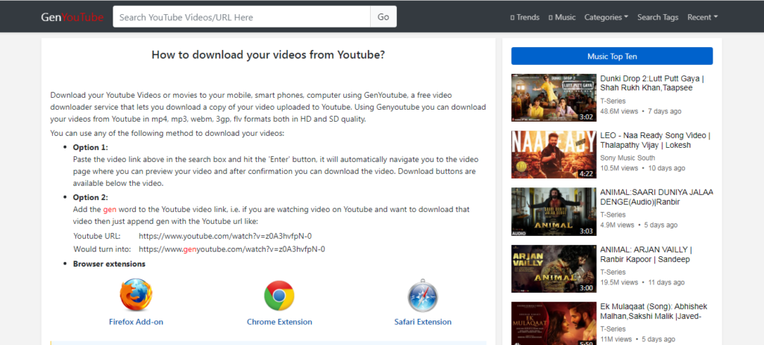
Task: Click the T-Series channel under Ek Mulaqaat
Action: tap(613, 329)
